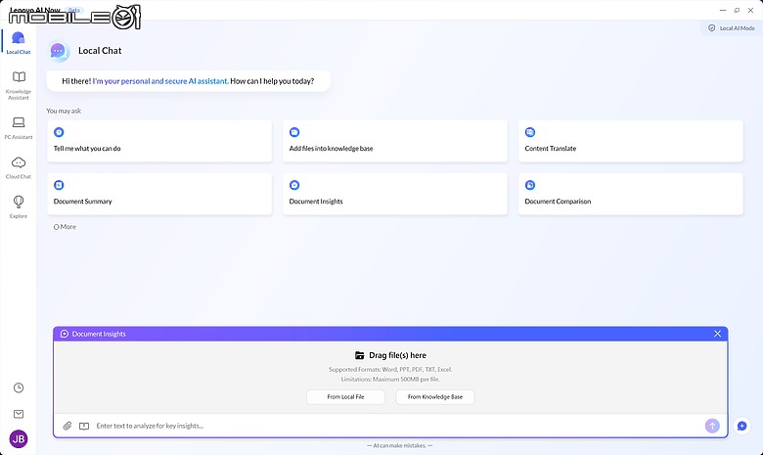763x455 pixels.
Task: Click the send arrow button
Action: [712, 426]
